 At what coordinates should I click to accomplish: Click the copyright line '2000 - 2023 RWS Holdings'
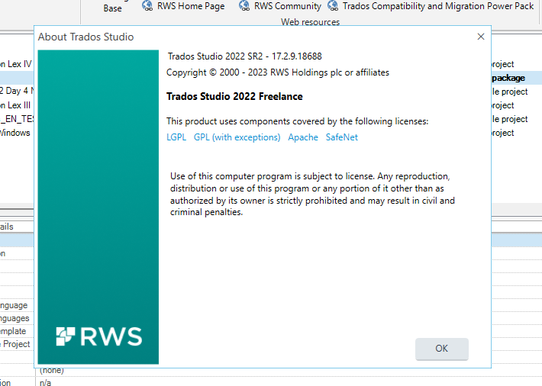point(278,72)
